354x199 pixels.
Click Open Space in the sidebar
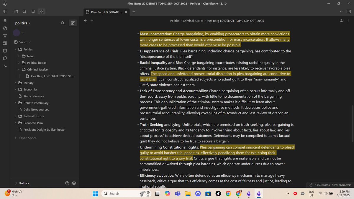coord(25,138)
